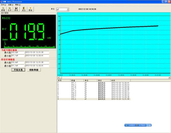Click the upload arrow icon in speed widget
Viewport: 171px width, 133px height.
pos(137,125)
